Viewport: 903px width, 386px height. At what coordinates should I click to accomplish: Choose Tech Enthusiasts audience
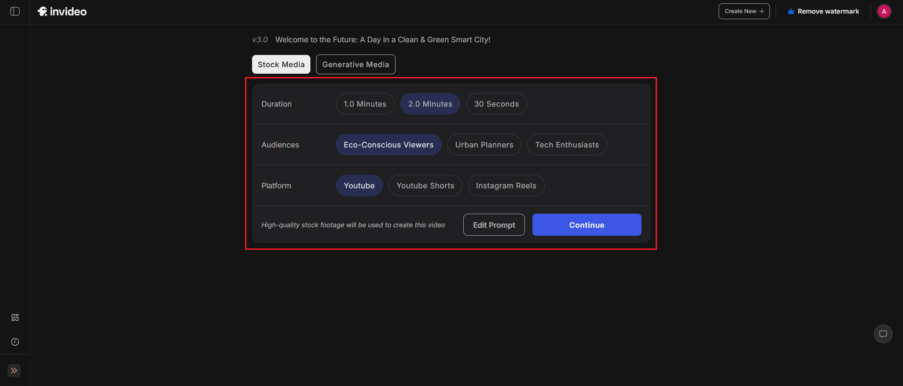pyautogui.click(x=567, y=145)
